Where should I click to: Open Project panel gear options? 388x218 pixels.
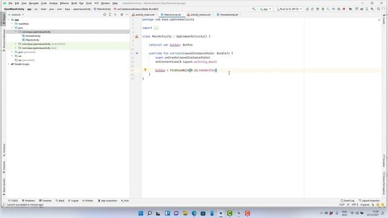[122, 15]
